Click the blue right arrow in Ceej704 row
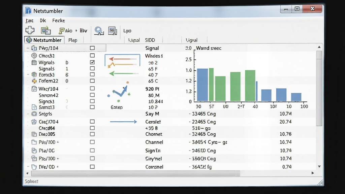 pyautogui.click(x=123, y=122)
